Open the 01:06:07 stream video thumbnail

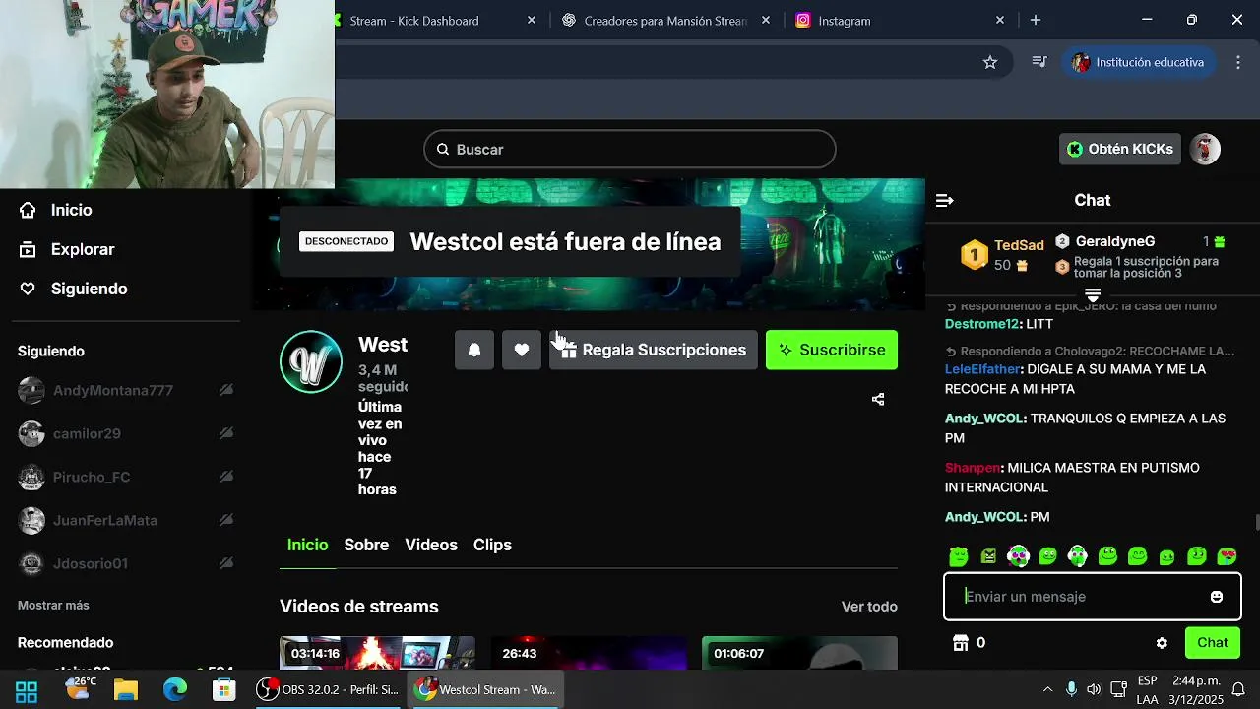(x=799, y=653)
